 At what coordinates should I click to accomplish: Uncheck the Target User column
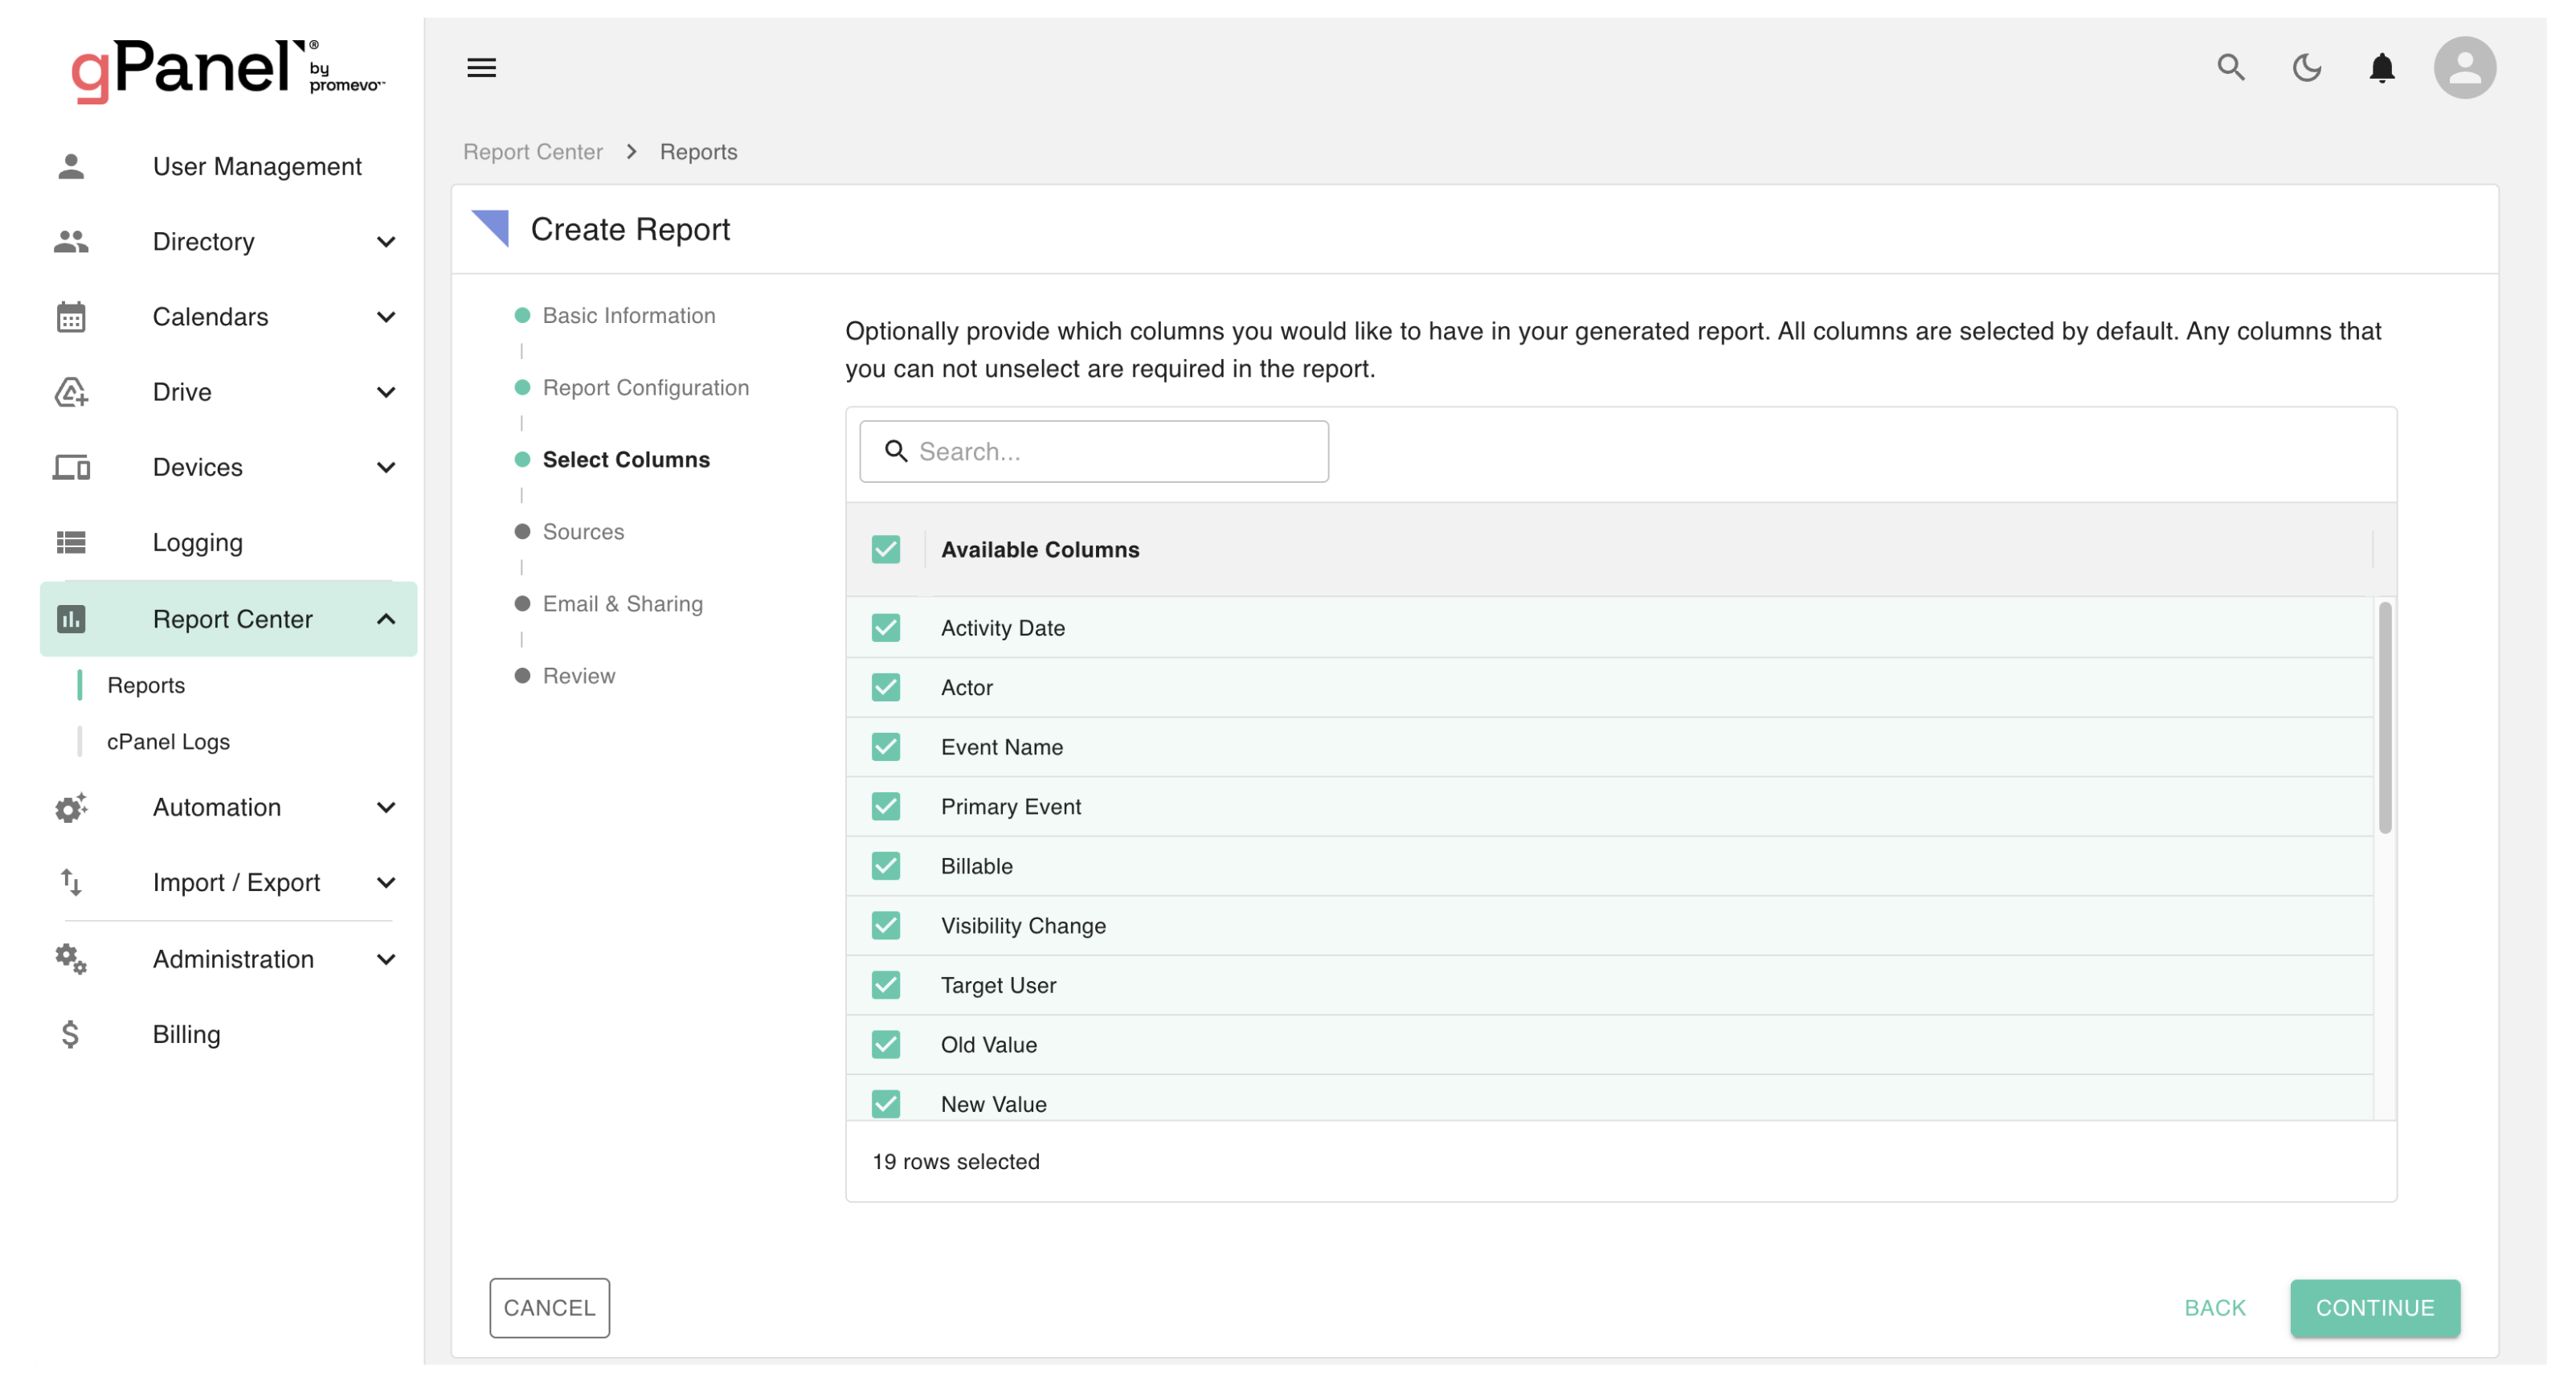tap(885, 985)
